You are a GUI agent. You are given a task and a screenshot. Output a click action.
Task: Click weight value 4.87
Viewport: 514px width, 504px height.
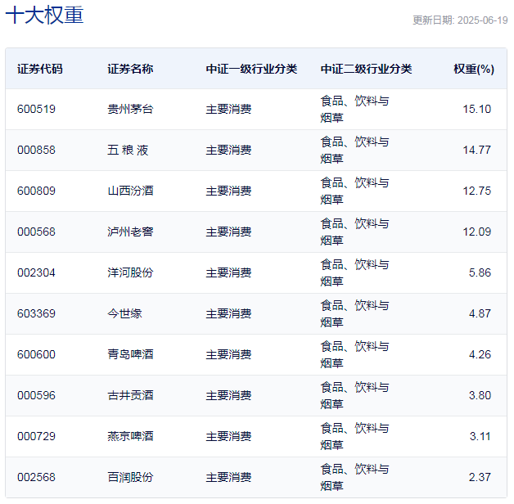480,313
